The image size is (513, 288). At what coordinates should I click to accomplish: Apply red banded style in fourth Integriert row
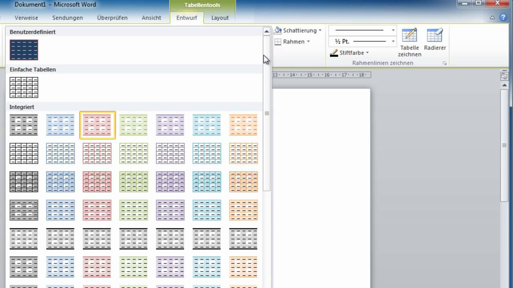coord(97,210)
